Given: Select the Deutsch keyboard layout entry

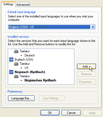Looking at the screenshot, I should (x=30, y=55).
